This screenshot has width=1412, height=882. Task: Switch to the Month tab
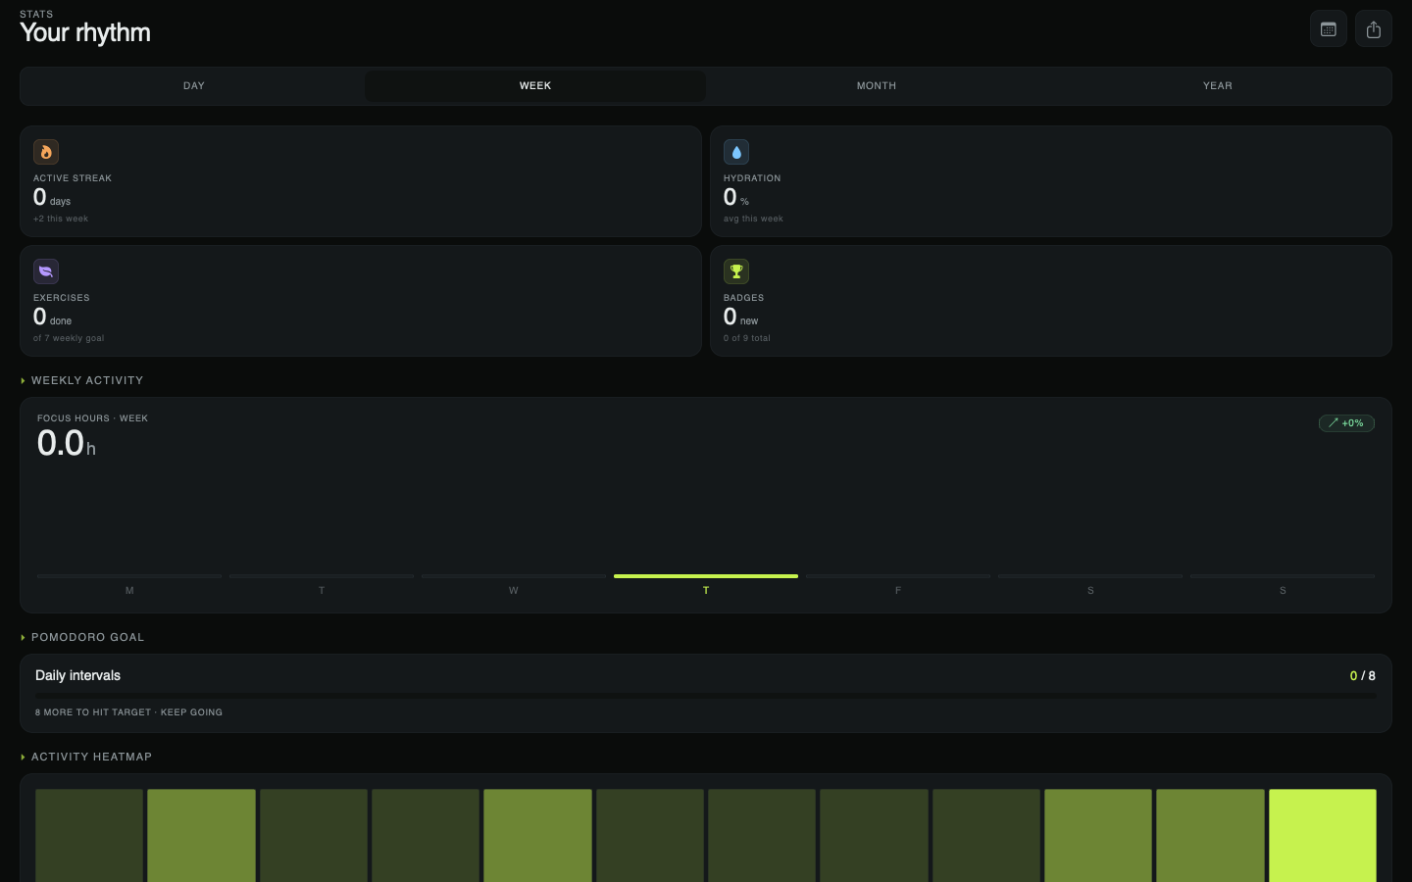click(x=877, y=86)
